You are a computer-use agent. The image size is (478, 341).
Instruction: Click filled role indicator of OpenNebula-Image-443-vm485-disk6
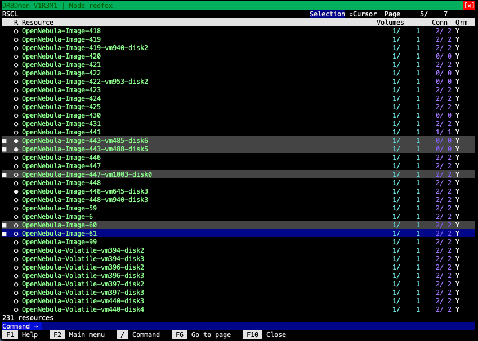click(16, 141)
